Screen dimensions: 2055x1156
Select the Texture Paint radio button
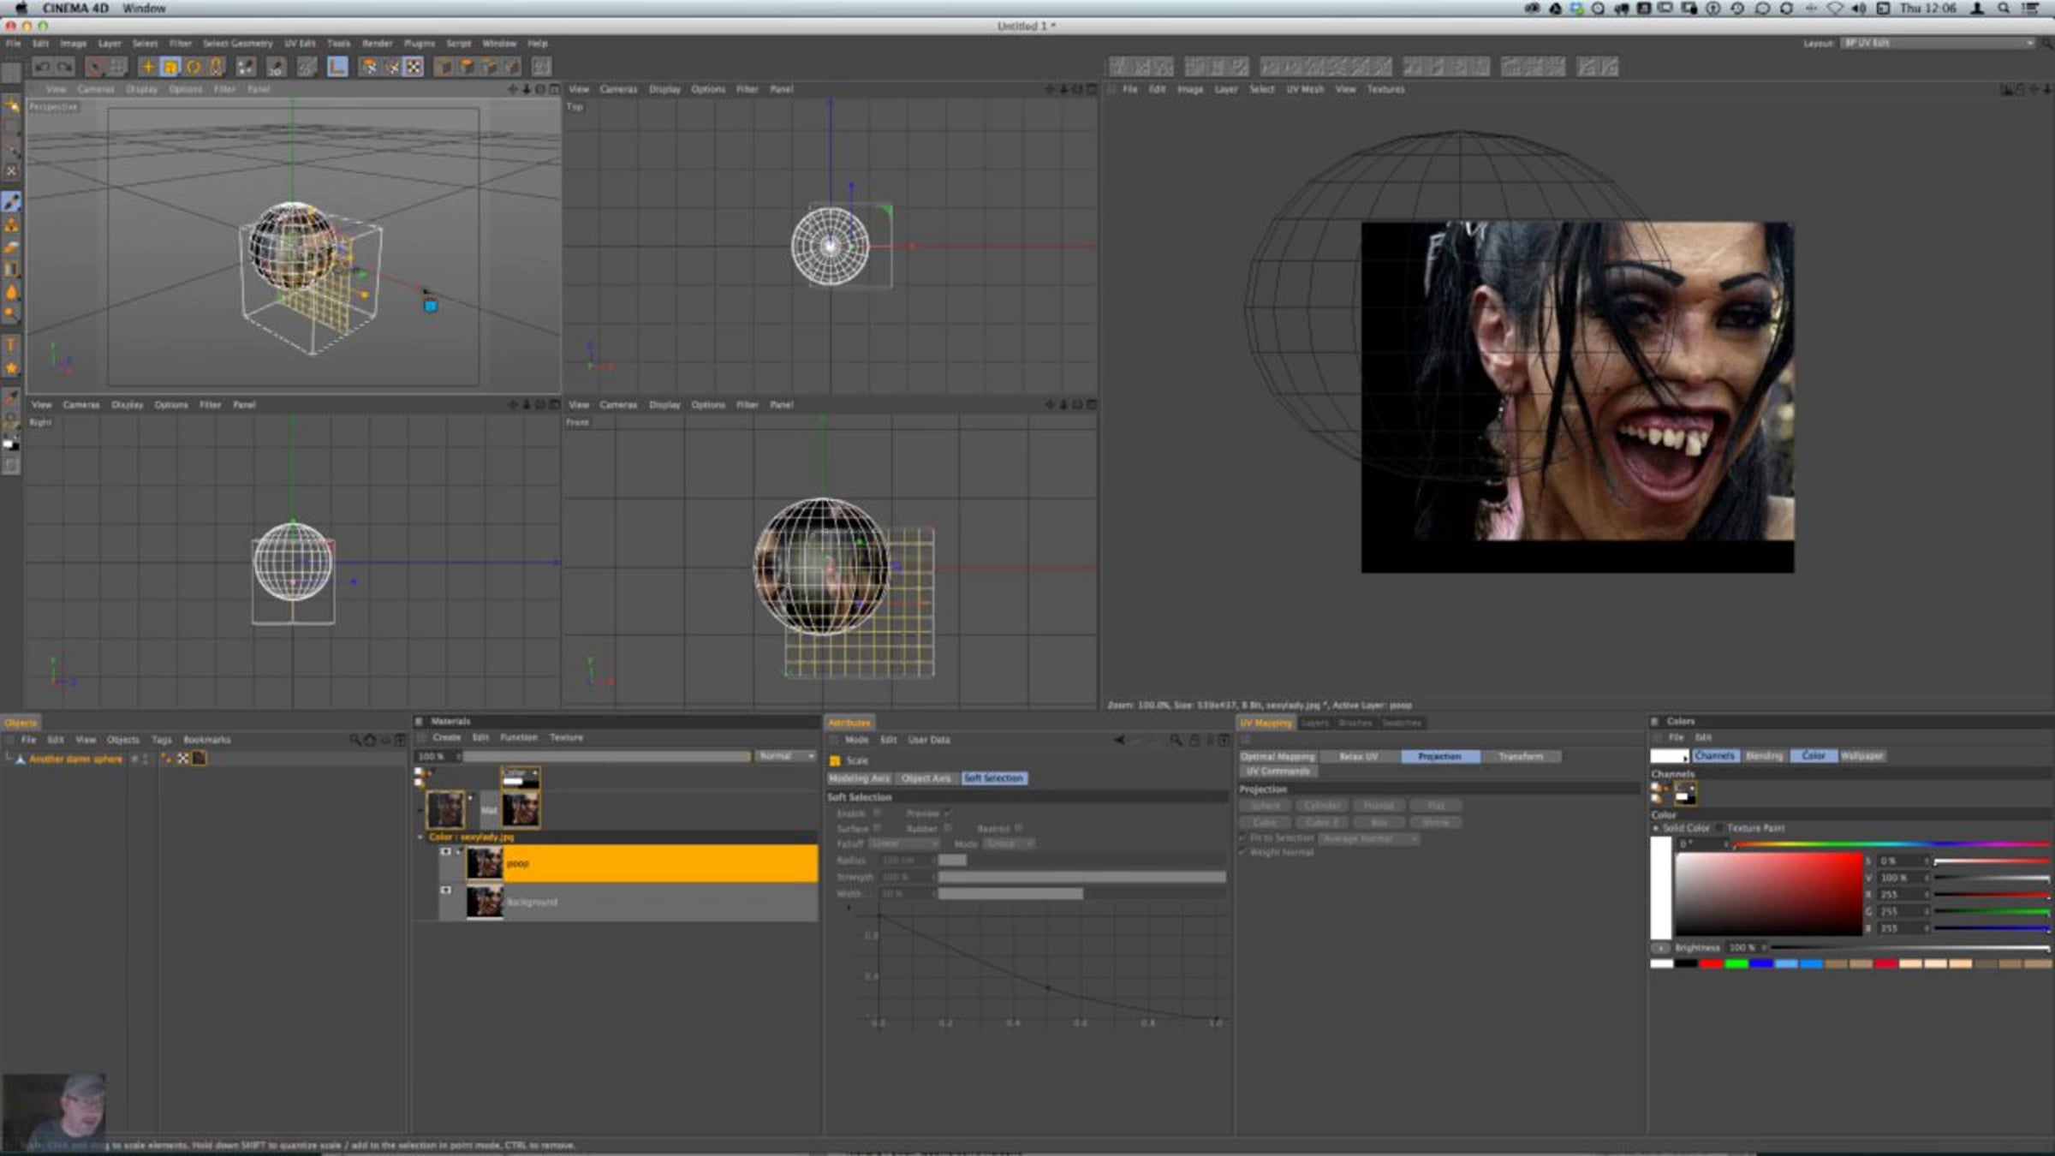pos(1720,829)
